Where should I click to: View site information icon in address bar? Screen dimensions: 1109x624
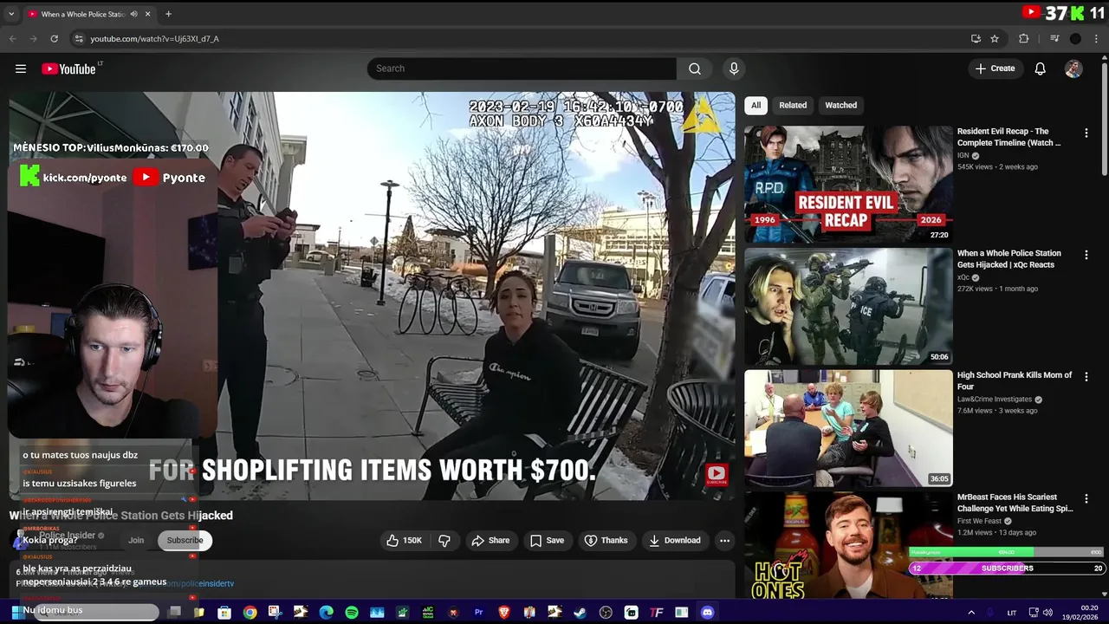click(x=79, y=39)
